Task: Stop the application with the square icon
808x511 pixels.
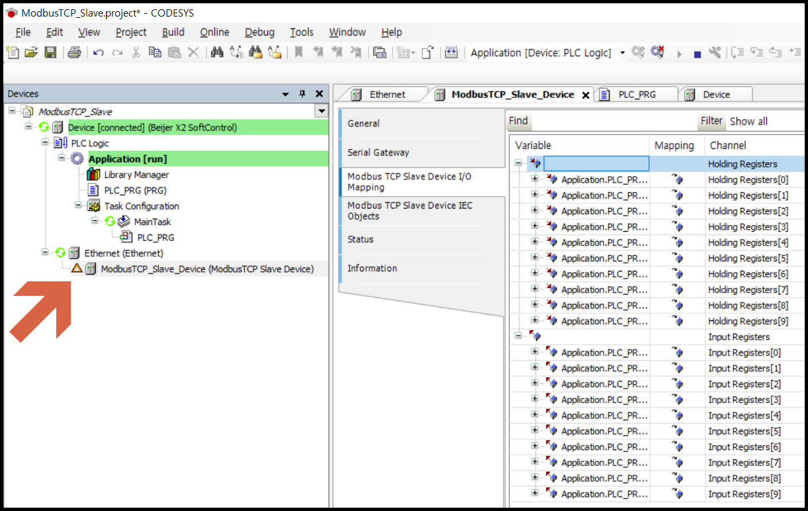Action: point(697,54)
